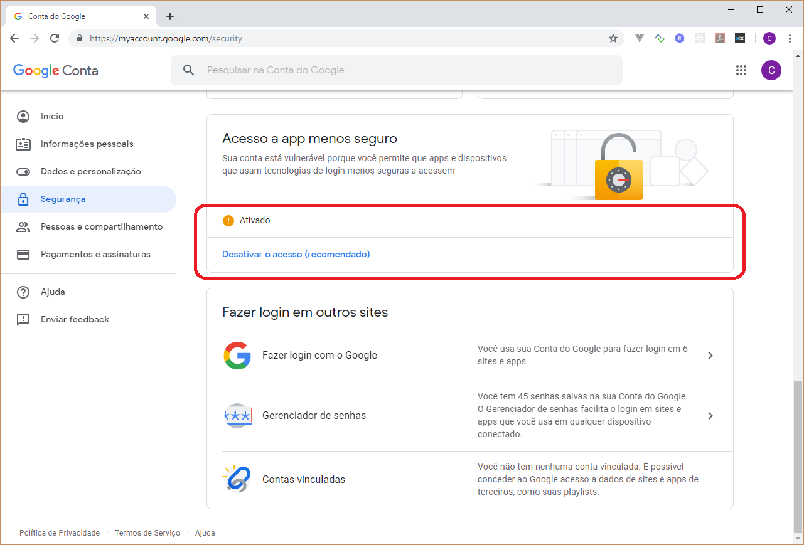Bookmark this page with the star icon

coord(613,38)
